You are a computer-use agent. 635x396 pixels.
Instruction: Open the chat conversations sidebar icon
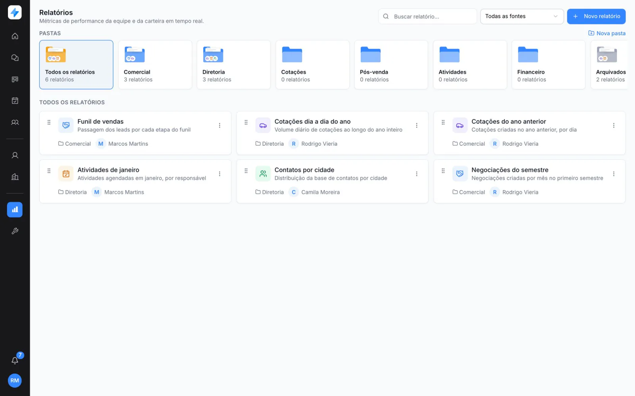tap(15, 58)
